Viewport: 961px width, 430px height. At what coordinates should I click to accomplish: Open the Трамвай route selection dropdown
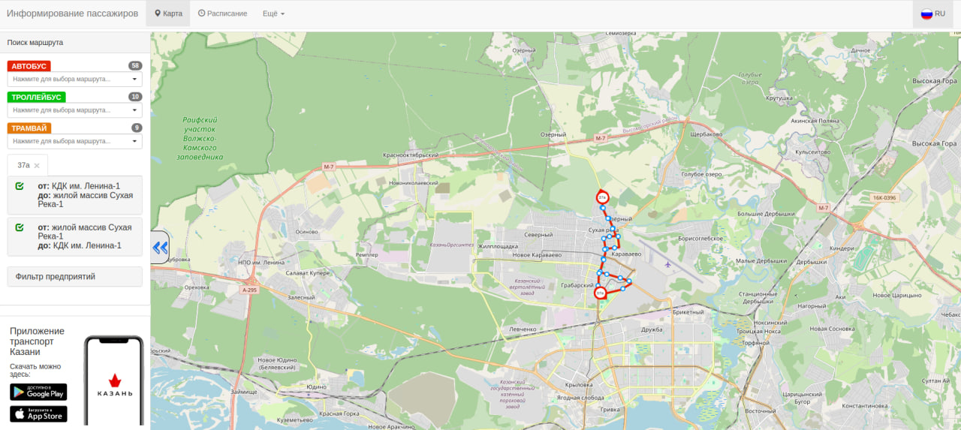75,141
